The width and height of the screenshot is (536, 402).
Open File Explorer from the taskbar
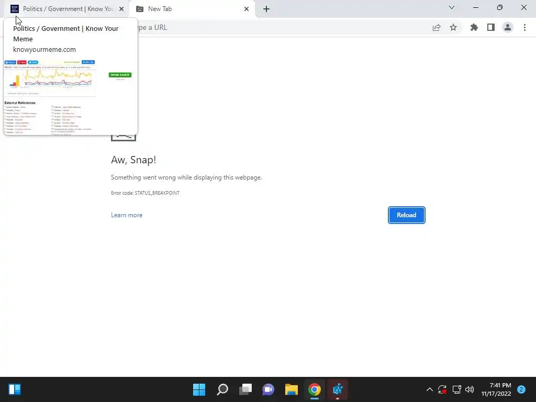point(292,389)
